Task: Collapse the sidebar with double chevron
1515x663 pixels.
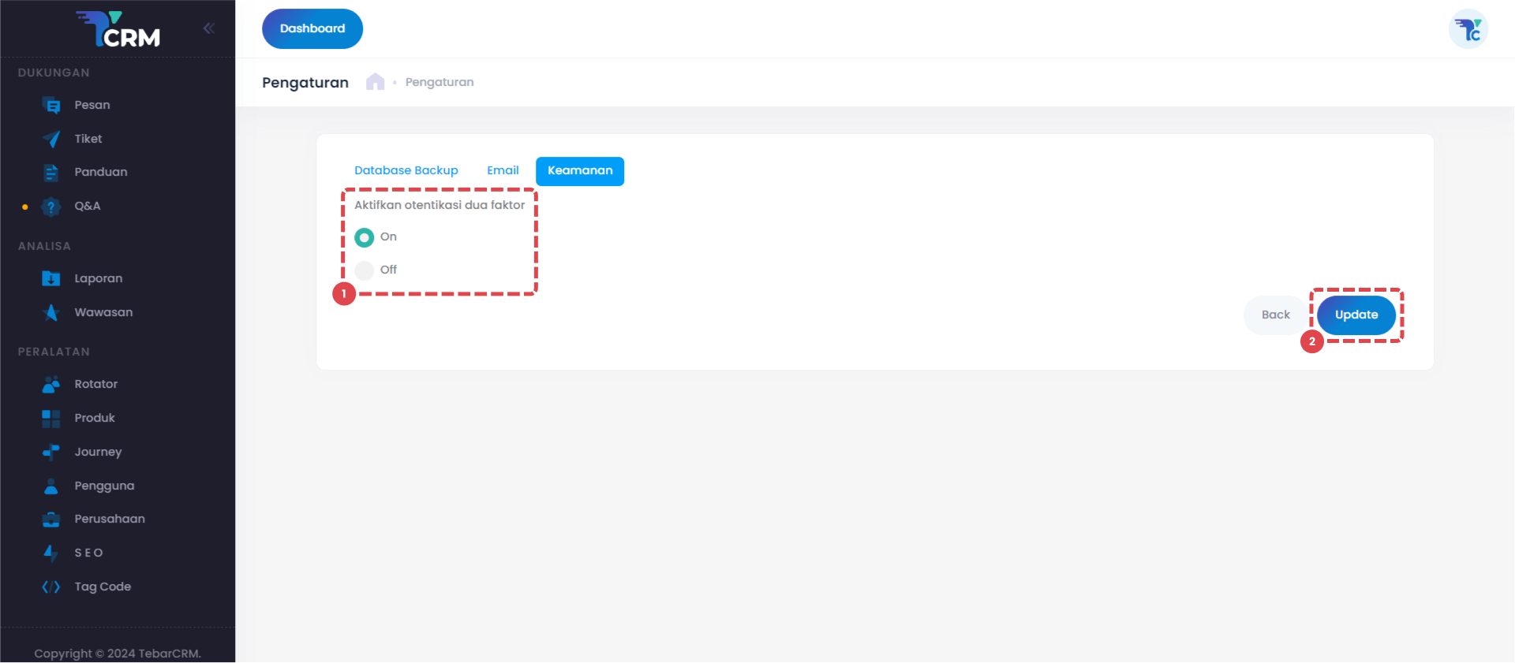Action: (x=208, y=28)
